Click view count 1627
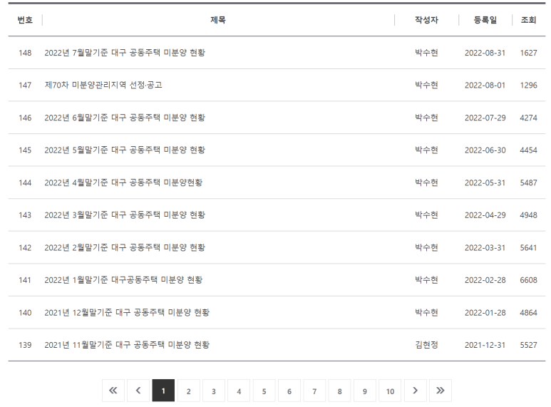The width and height of the screenshot is (551, 407). pos(528,53)
